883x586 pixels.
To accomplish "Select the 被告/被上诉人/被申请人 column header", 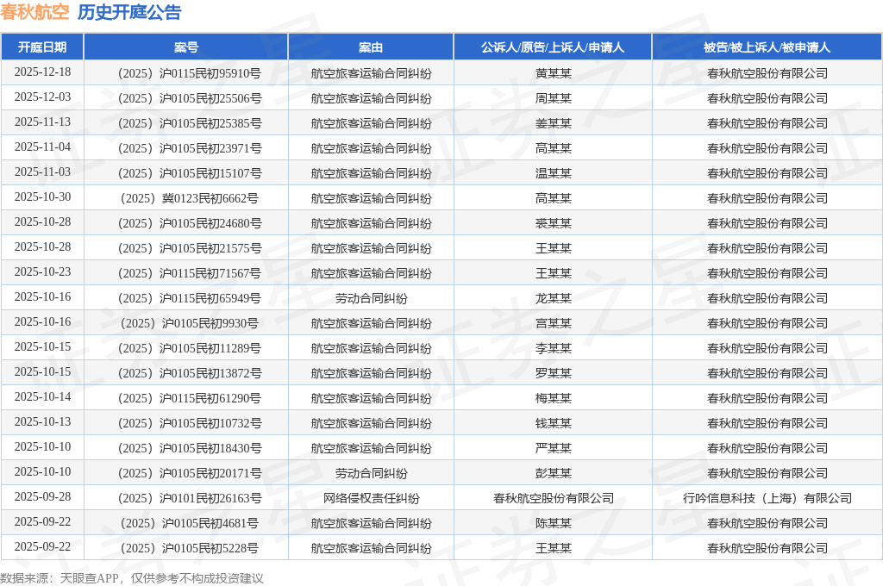I will 767,47.
